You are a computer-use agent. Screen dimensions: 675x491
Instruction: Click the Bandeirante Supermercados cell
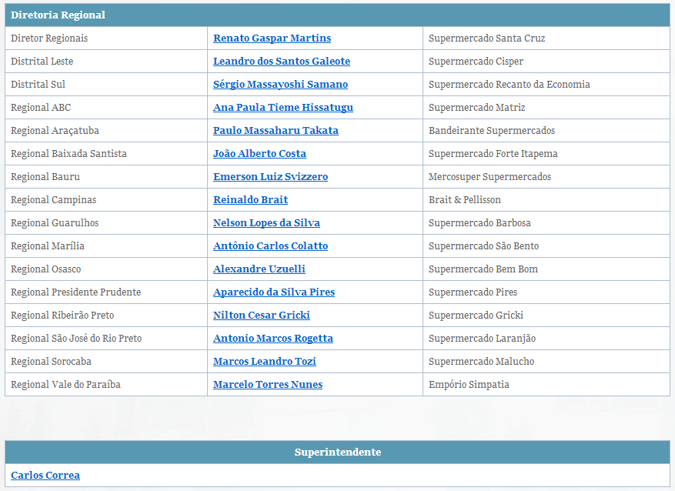click(x=546, y=131)
